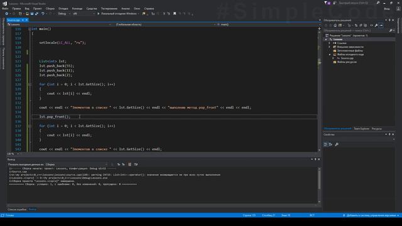402x226 pixels.
Task: Open the Lessons project scope dropdown
Action: (60, 24)
